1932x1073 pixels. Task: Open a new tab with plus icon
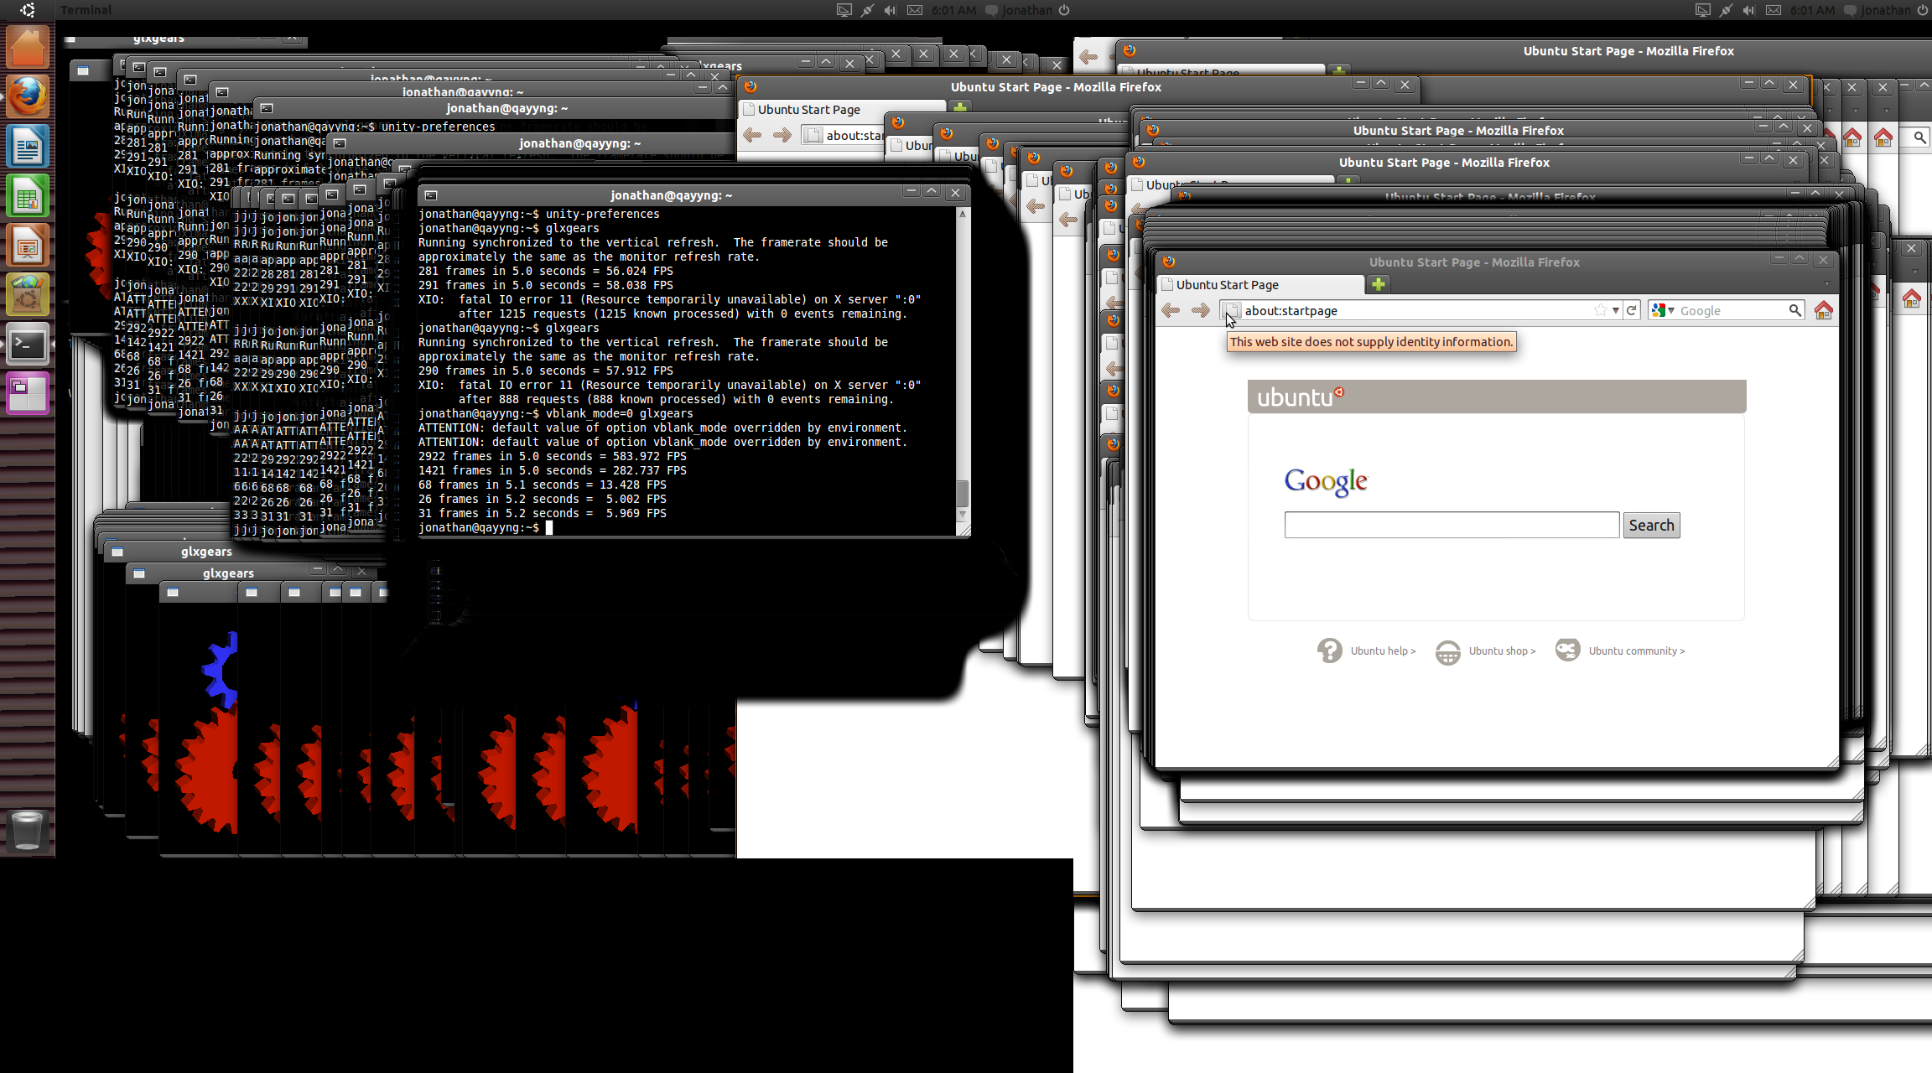click(x=1378, y=285)
